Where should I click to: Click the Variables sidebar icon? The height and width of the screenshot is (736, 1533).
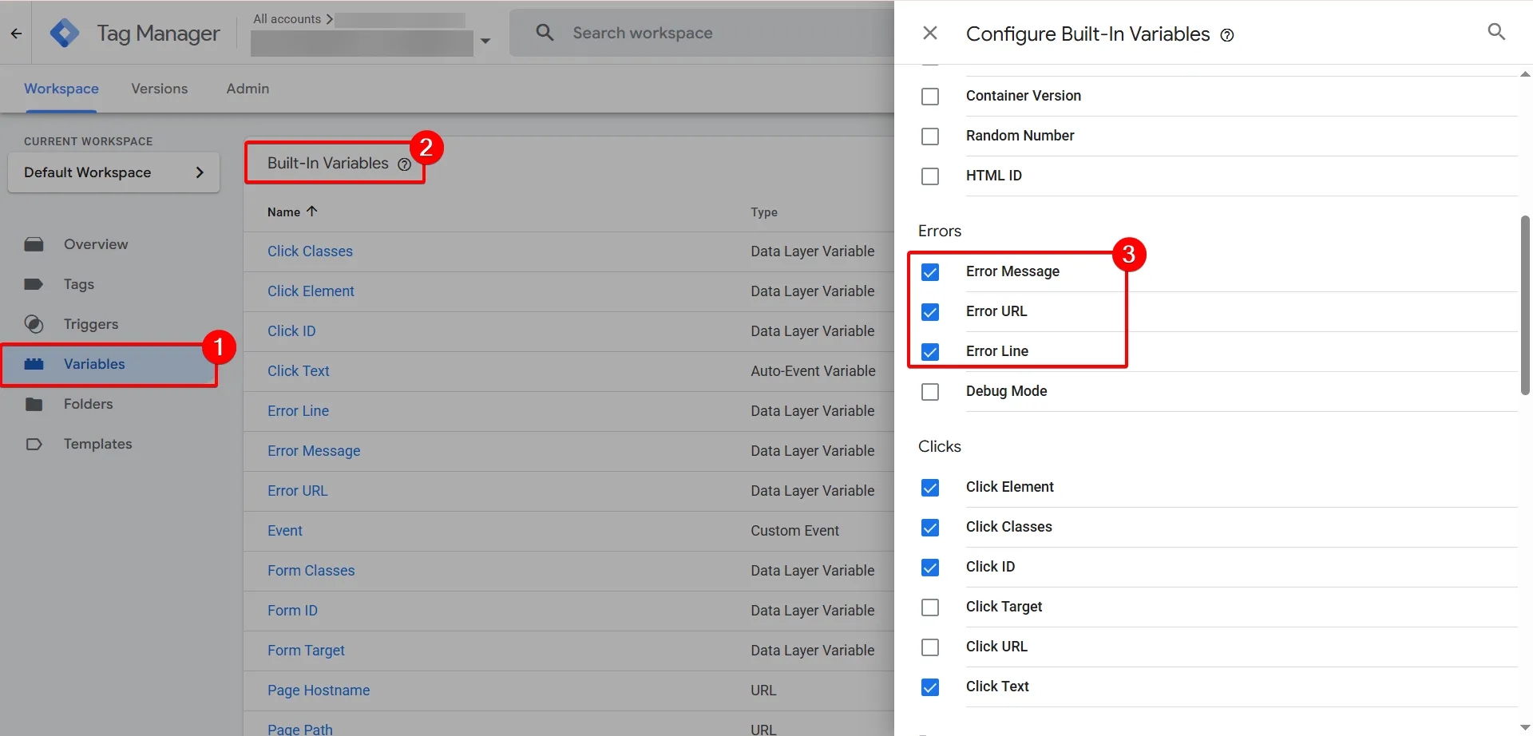click(x=34, y=364)
